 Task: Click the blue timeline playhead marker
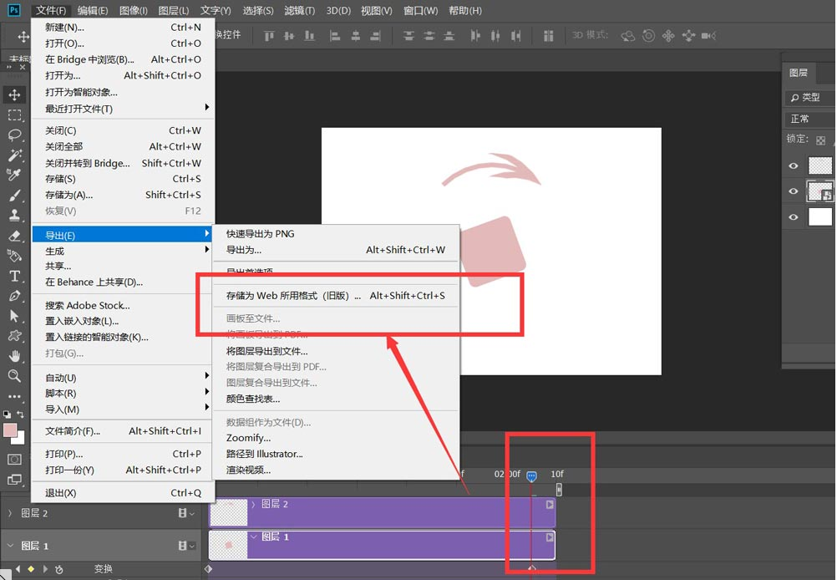(531, 476)
